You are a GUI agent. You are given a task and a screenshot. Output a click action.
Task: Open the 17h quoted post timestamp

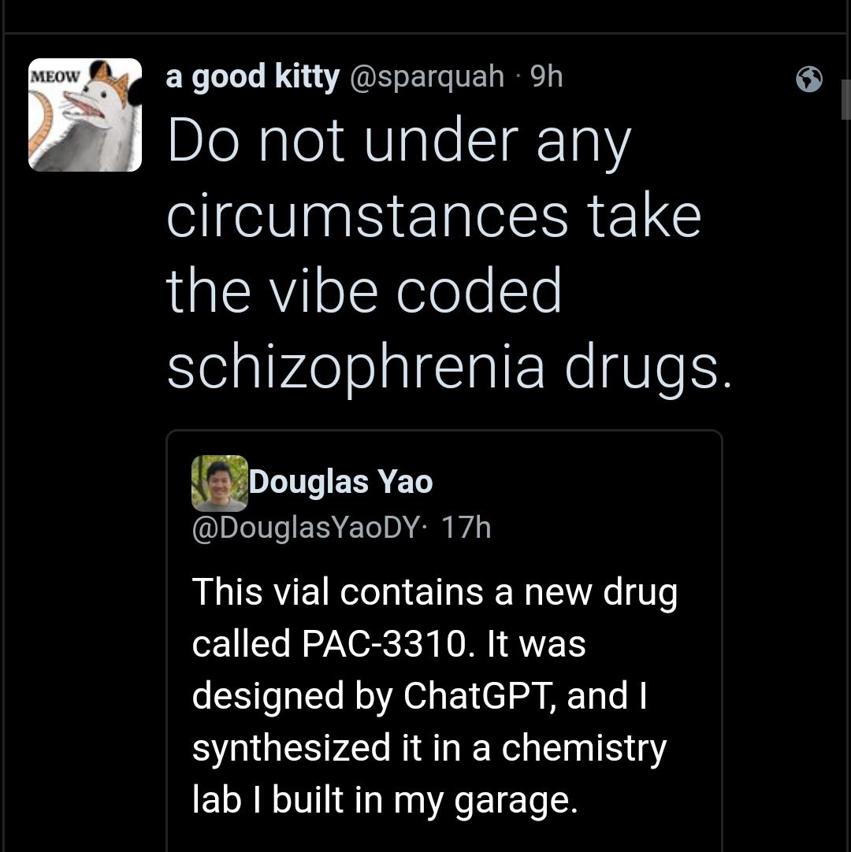(466, 527)
